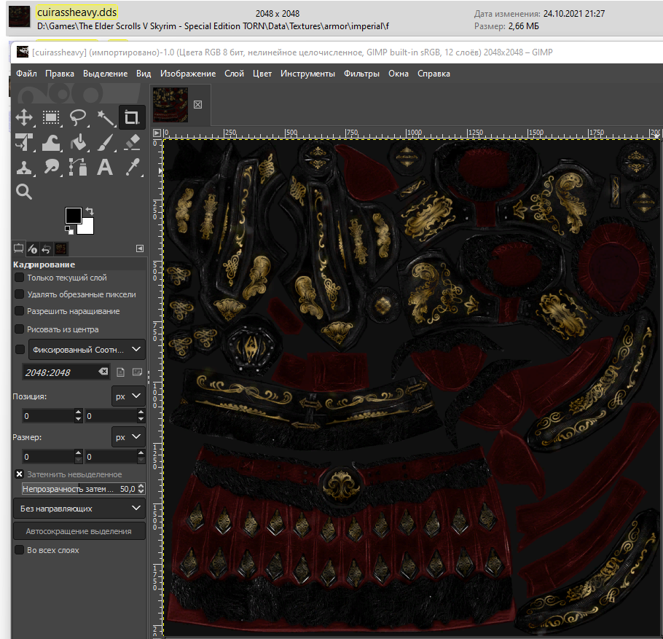
Task: Select the Zoom magnifier tool
Action: click(x=24, y=192)
